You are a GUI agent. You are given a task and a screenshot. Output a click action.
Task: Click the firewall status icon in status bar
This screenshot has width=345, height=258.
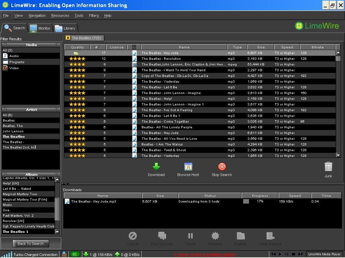[64, 254]
